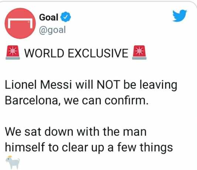
Task: Open the Goal display name
Action: pyautogui.click(x=49, y=17)
